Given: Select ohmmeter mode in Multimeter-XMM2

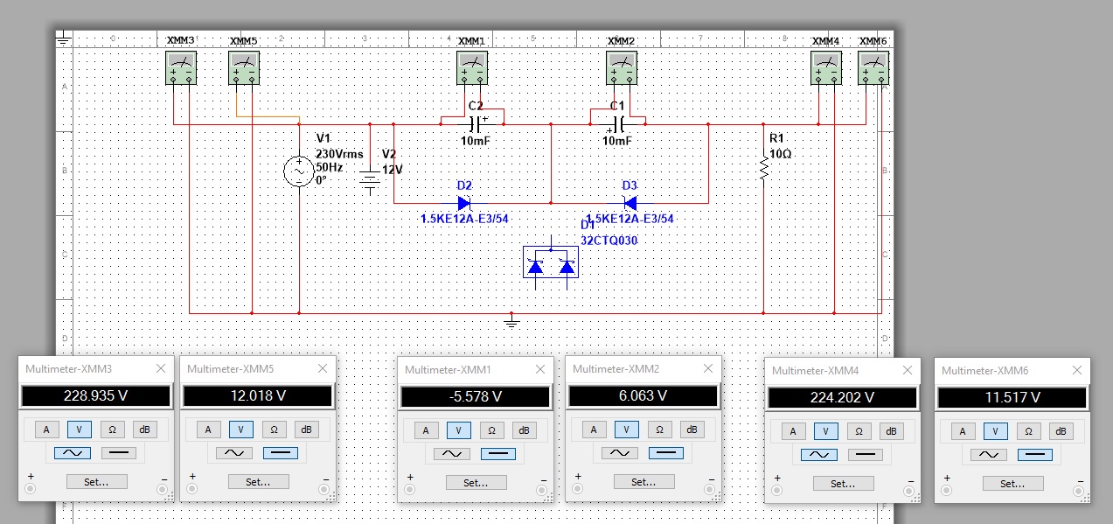Looking at the screenshot, I should [x=659, y=430].
